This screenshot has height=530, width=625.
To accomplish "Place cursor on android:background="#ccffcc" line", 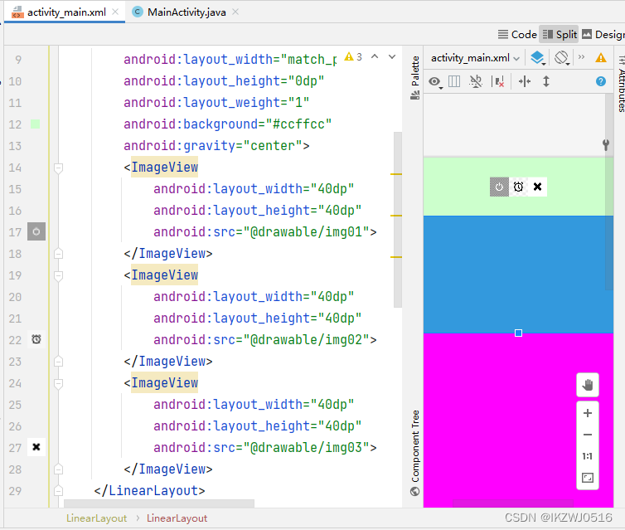I will point(227,124).
